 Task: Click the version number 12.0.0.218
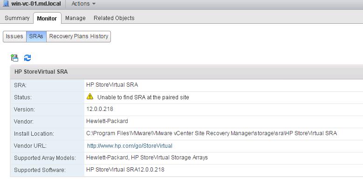coord(100,109)
